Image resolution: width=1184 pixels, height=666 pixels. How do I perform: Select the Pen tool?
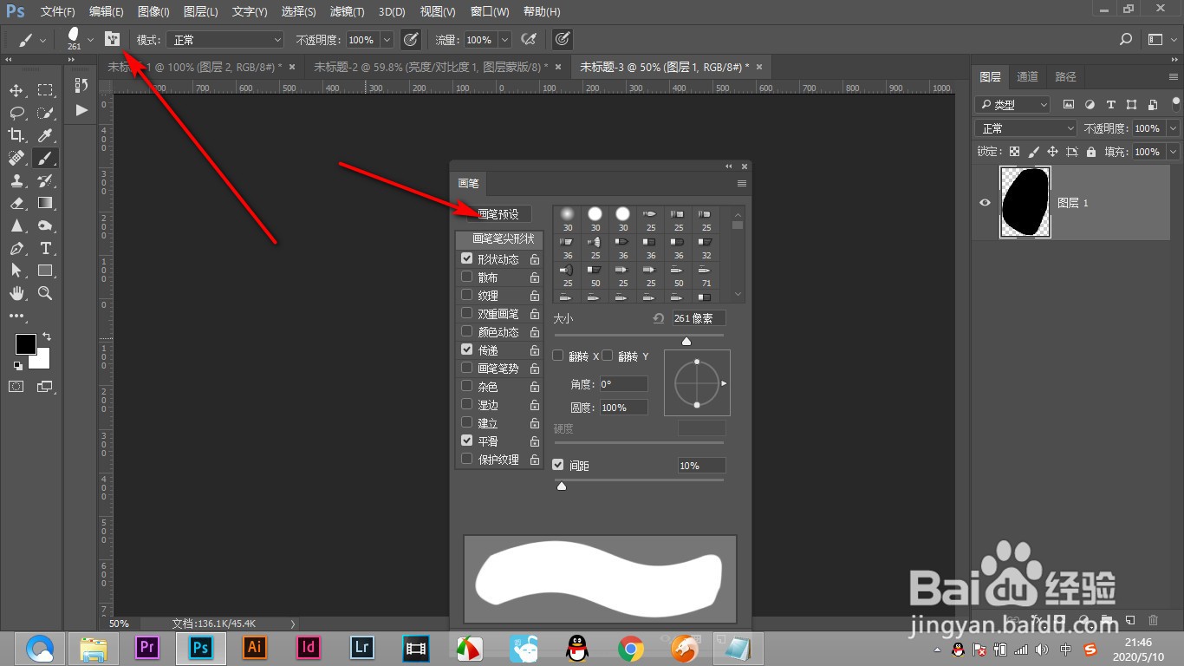point(16,248)
